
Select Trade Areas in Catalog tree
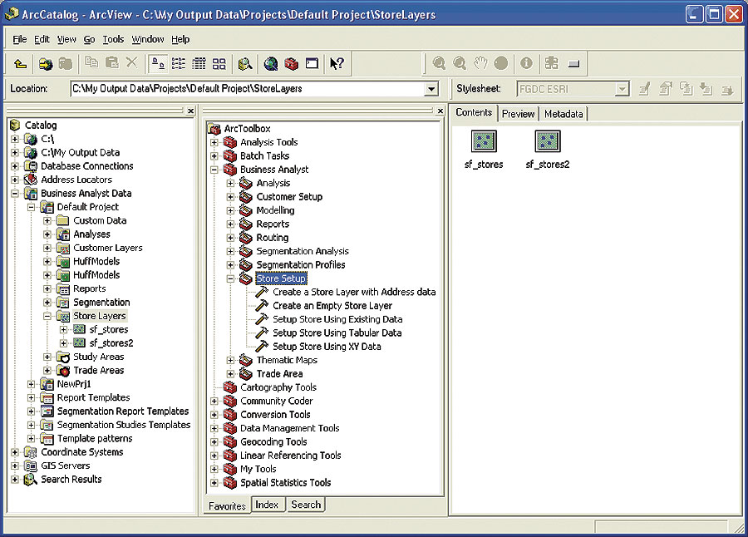(x=98, y=371)
